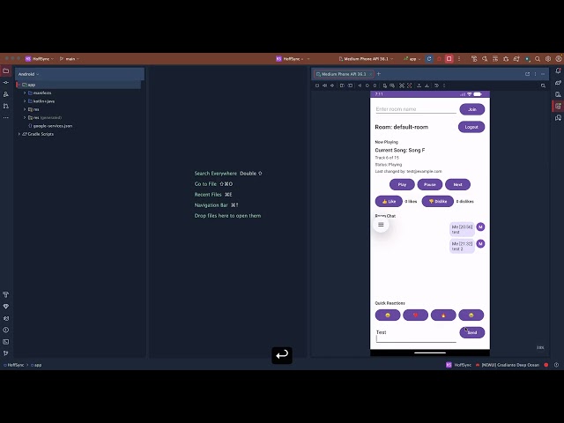This screenshot has height=423, width=564.
Task: Tap the fire quick reaction button
Action: (x=443, y=315)
